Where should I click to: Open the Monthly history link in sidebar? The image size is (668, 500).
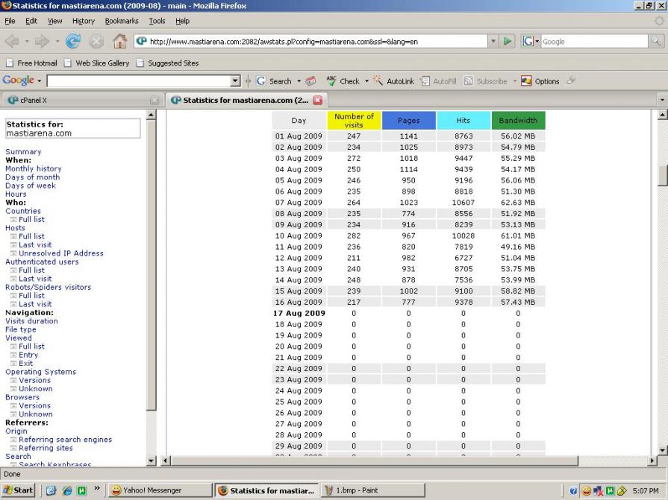(x=33, y=168)
